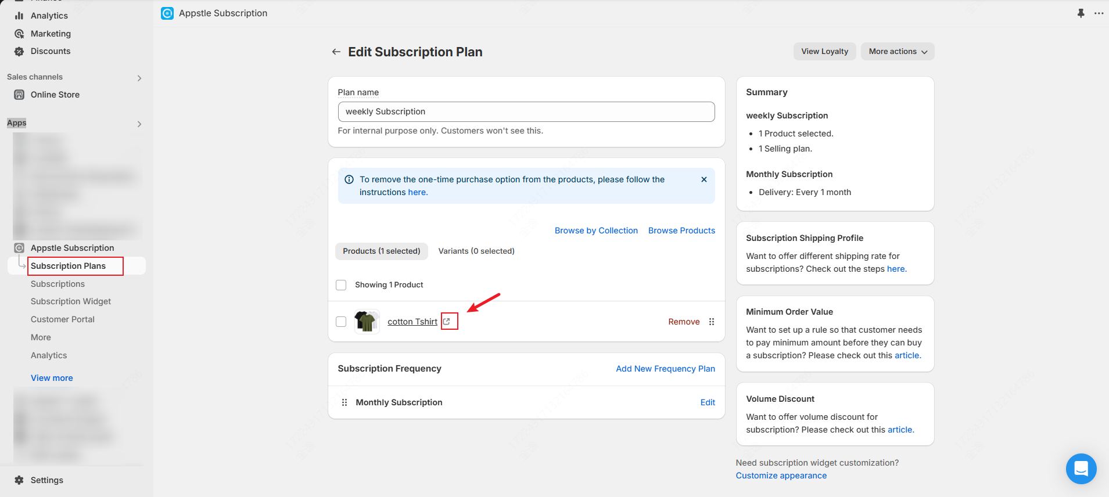Click the Appstle Subscription app icon in sidebar
The height and width of the screenshot is (497, 1109).
coord(19,248)
